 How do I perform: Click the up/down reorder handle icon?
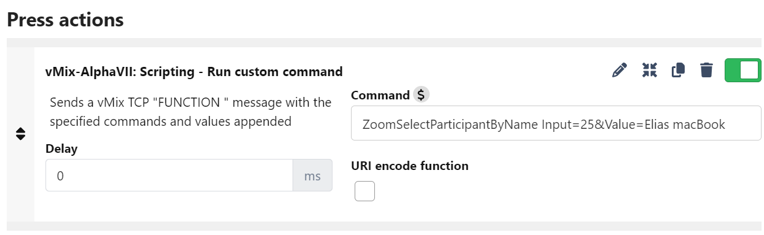20,134
